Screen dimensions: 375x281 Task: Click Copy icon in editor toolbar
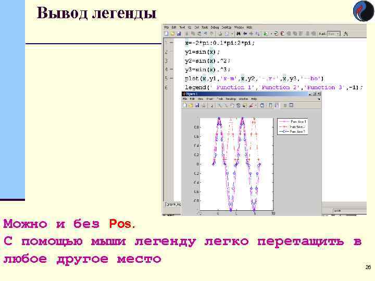(193, 34)
